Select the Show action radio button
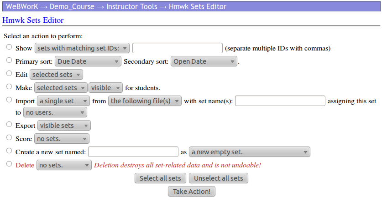Viewport: 382px width, 202px height. click(x=9, y=47)
